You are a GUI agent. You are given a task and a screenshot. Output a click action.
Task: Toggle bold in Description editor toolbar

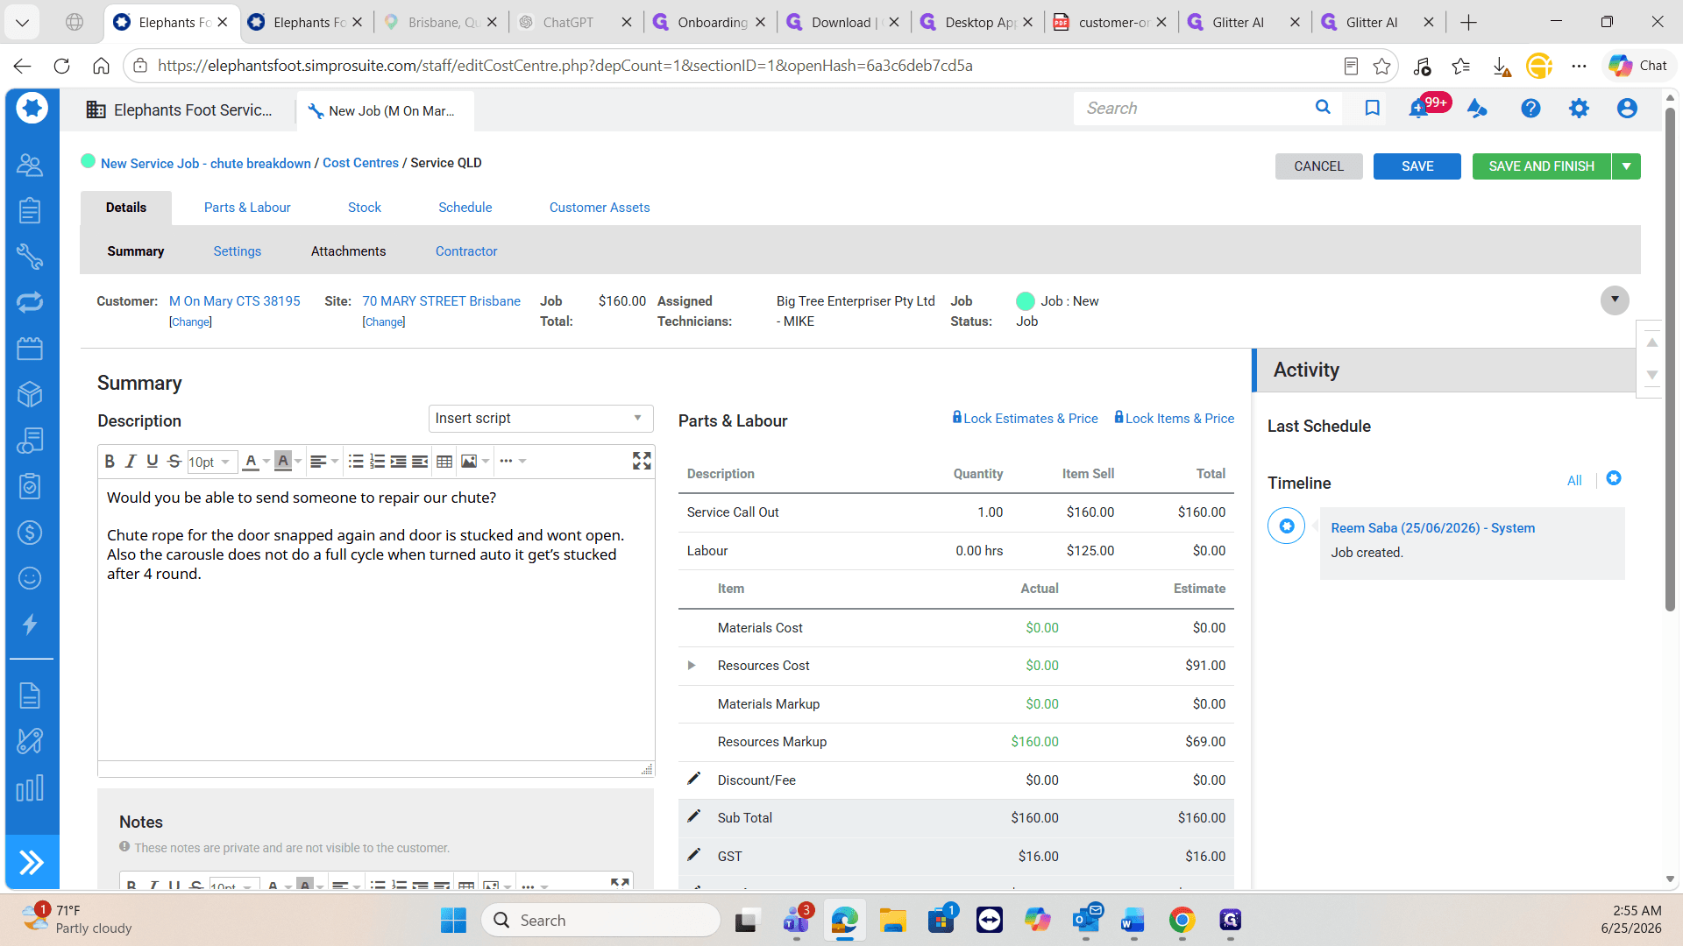coord(110,462)
